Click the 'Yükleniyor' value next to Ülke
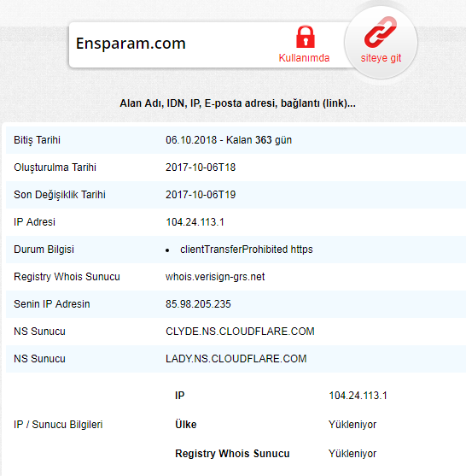This screenshot has height=476, width=466. (x=352, y=425)
